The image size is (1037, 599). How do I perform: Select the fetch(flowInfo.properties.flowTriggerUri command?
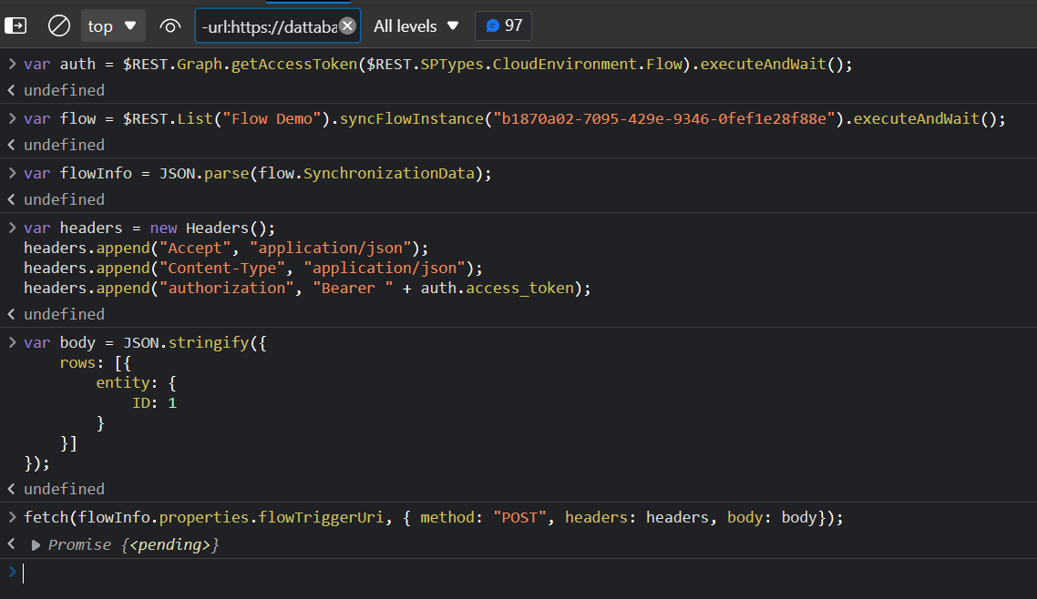tap(434, 517)
